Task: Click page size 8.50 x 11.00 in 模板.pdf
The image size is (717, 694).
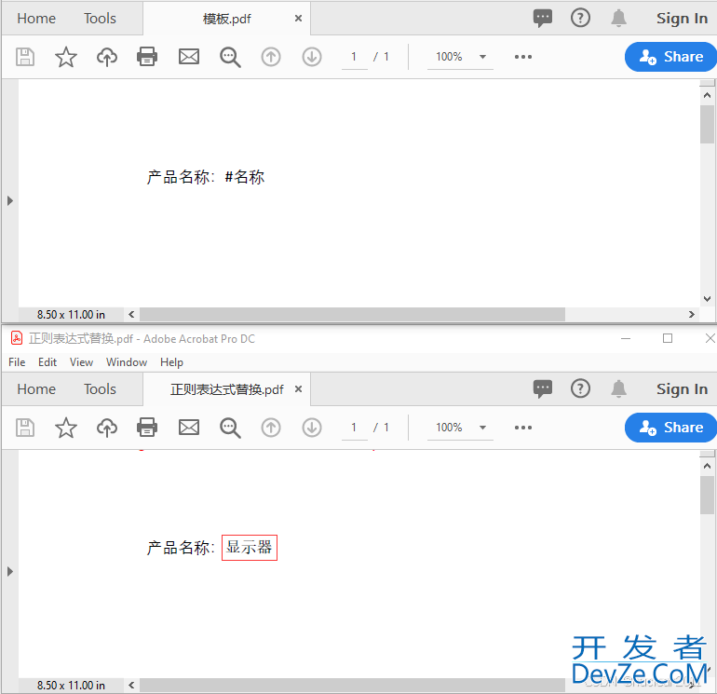Action: 71,315
